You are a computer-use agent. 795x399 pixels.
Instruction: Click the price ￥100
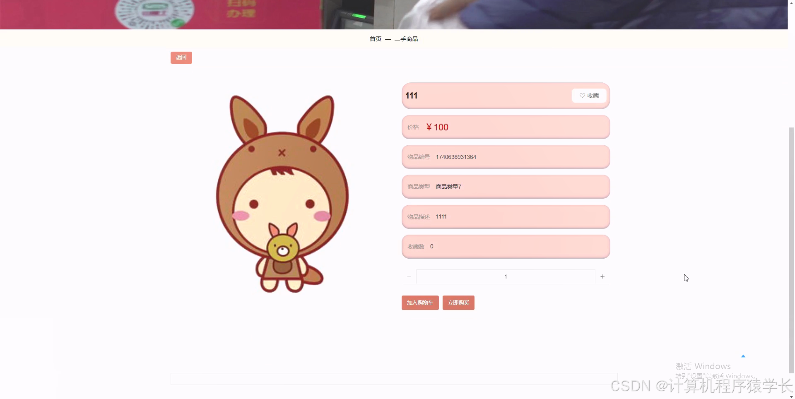point(437,127)
